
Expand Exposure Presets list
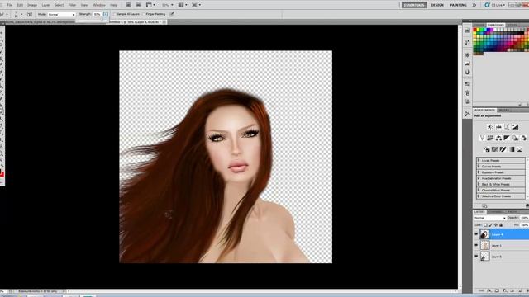click(x=479, y=172)
